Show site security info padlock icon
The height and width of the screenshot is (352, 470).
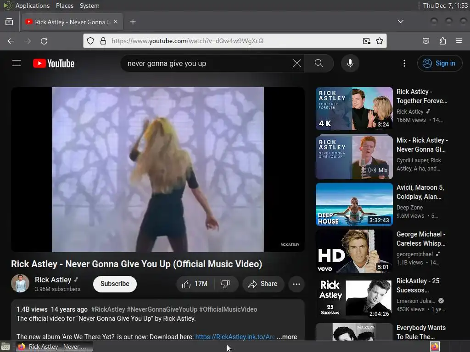pyautogui.click(x=103, y=41)
